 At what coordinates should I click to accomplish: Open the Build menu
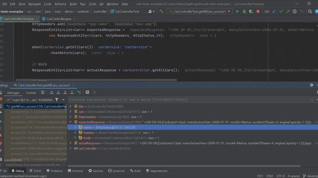[x=73, y=4]
